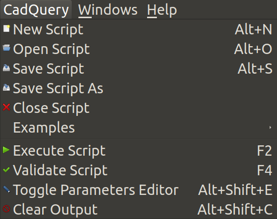Choose Save Script As entry
The image size is (277, 219).
click(x=138, y=88)
